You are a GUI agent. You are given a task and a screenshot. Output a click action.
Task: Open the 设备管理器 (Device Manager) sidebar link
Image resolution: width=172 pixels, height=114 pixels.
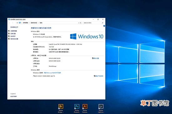point(13,31)
